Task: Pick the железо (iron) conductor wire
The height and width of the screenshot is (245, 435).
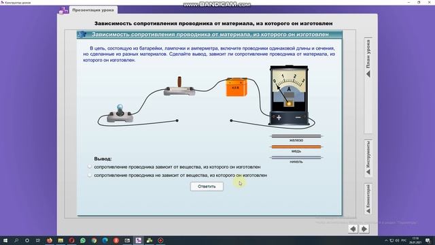Action: coord(296,136)
